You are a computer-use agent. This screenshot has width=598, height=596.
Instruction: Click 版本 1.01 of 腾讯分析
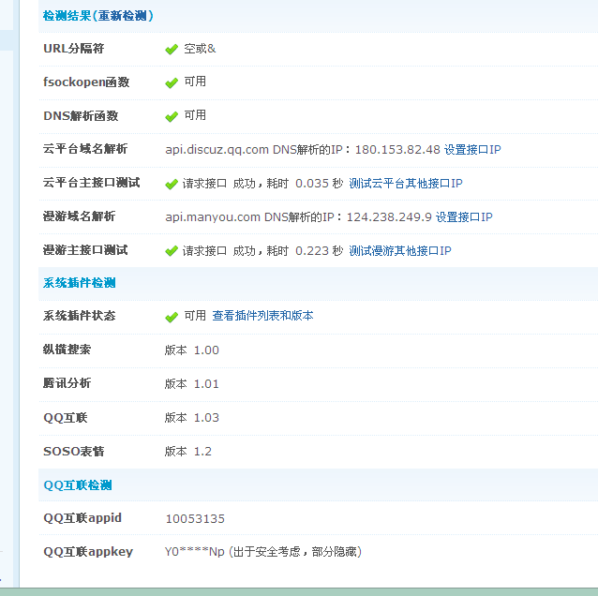[x=192, y=383]
